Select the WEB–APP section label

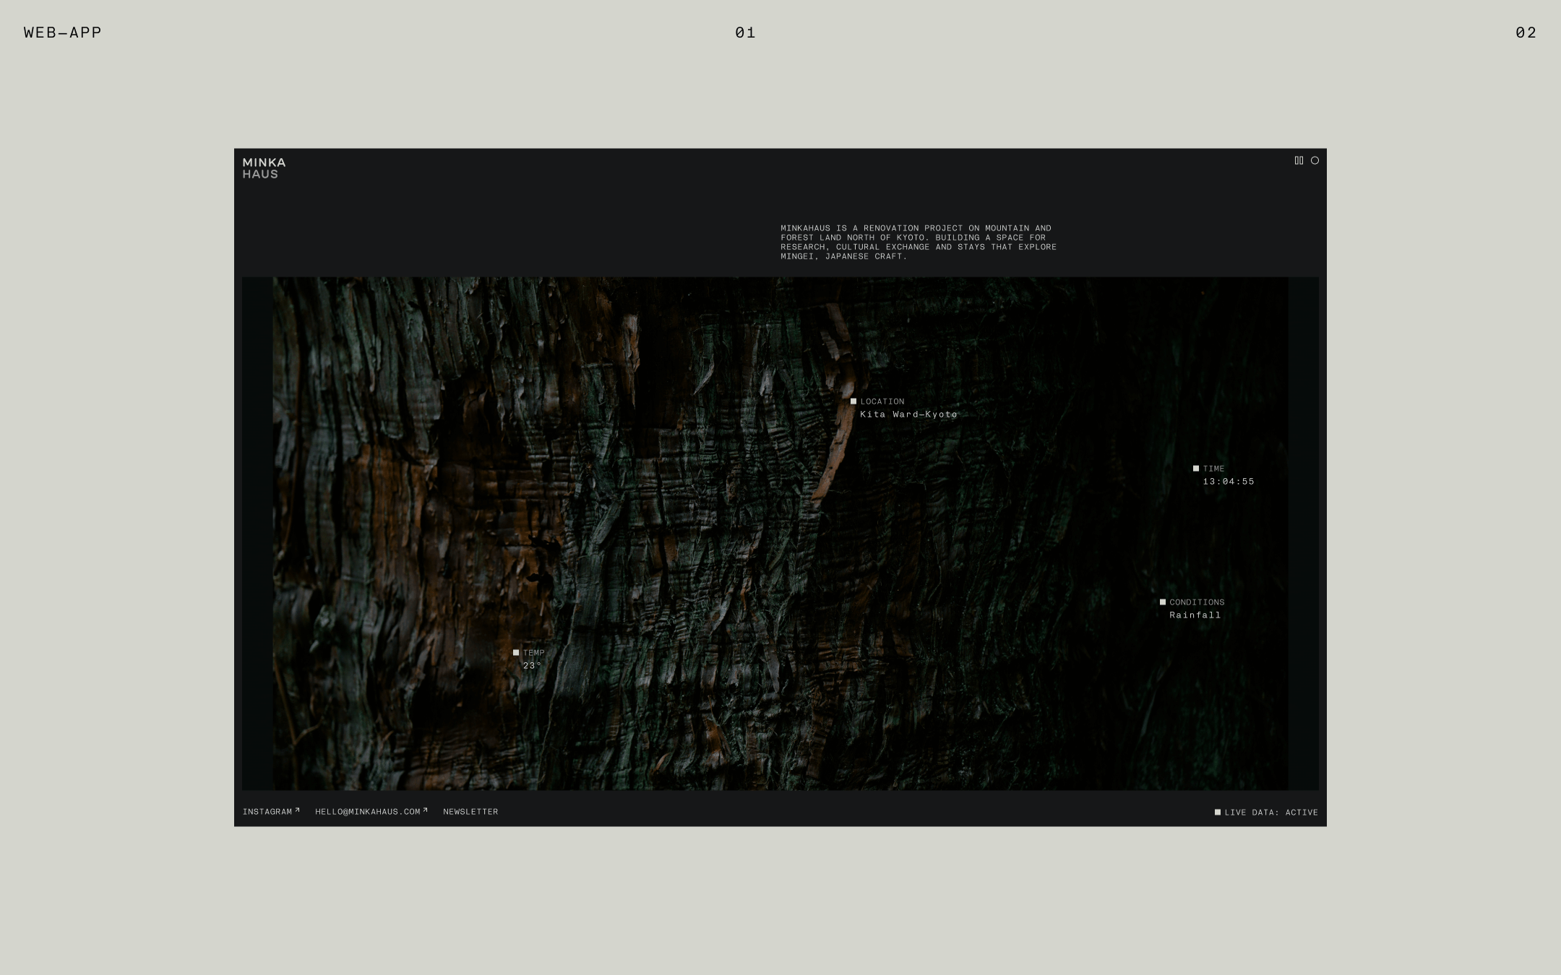coord(63,32)
